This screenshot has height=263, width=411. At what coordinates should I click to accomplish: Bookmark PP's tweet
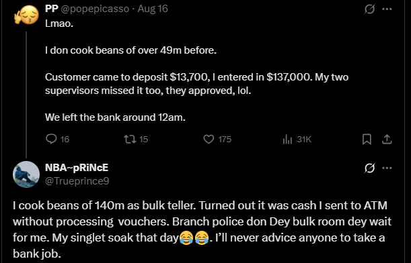(367, 139)
